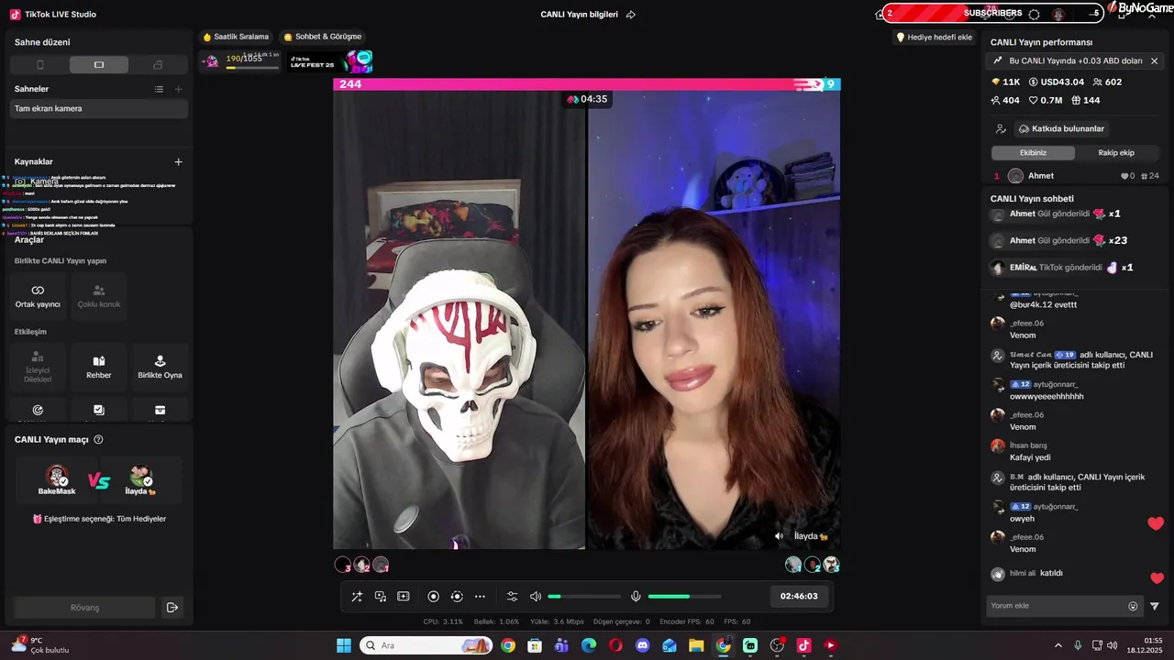1174x660 pixels.
Task: Click the earnings trend arrow icon
Action: 998,60
